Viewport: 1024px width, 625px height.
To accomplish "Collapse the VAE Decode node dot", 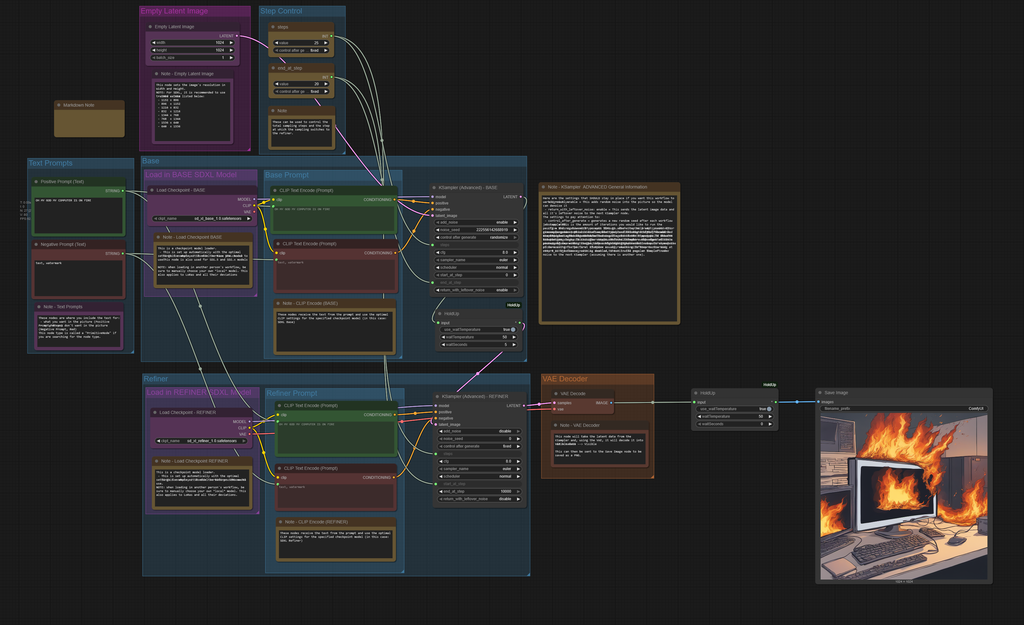I will click(x=556, y=393).
